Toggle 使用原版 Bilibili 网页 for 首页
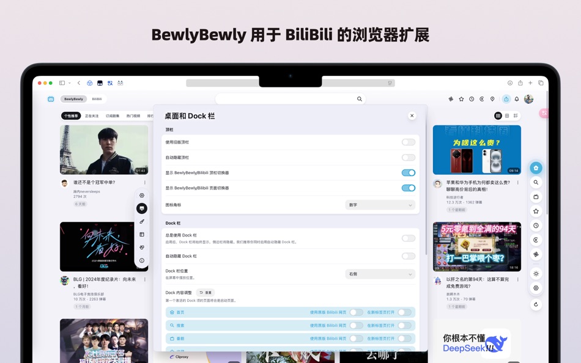The width and height of the screenshot is (581, 363). tap(356, 312)
